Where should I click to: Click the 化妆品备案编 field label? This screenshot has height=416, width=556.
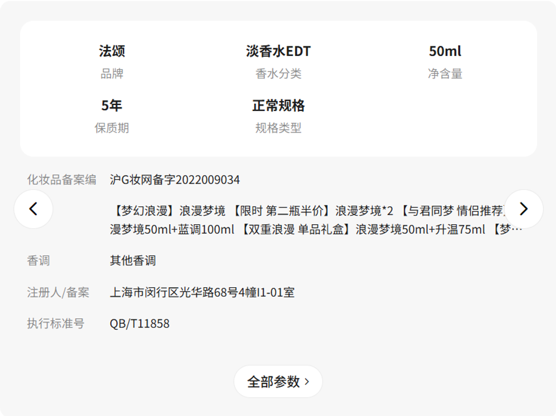(61, 180)
